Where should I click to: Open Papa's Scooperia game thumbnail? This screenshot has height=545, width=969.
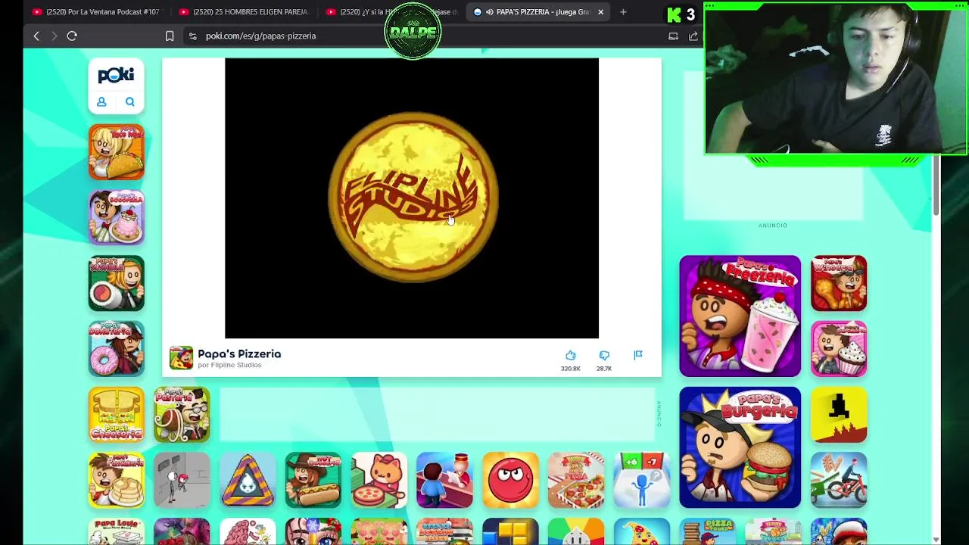116,218
